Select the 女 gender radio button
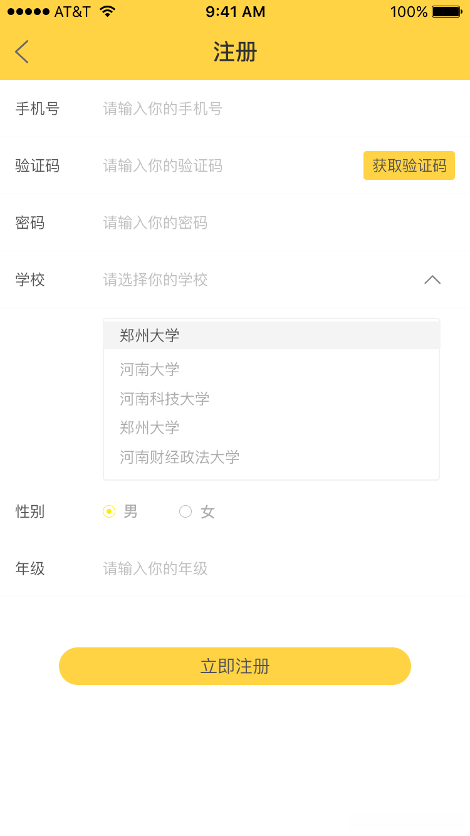Viewport: 470px width, 836px height. pyautogui.click(x=185, y=512)
